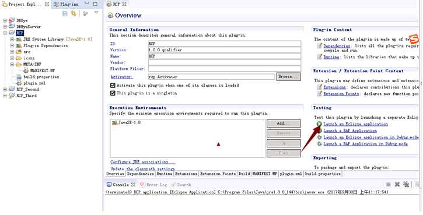
Task: Expand the Plug-in Dependencies node
Action: (x=12, y=45)
